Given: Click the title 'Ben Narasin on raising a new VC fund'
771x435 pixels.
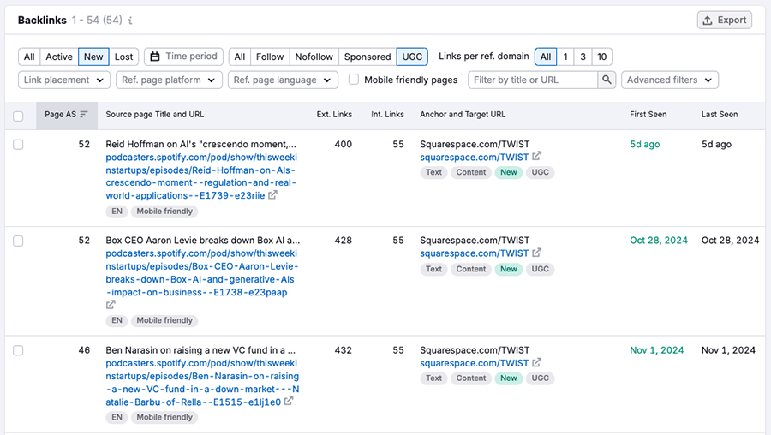Looking at the screenshot, I should click(x=200, y=350).
